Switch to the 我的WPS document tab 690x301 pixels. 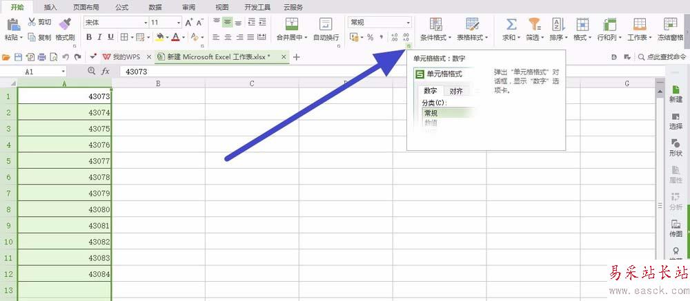127,56
